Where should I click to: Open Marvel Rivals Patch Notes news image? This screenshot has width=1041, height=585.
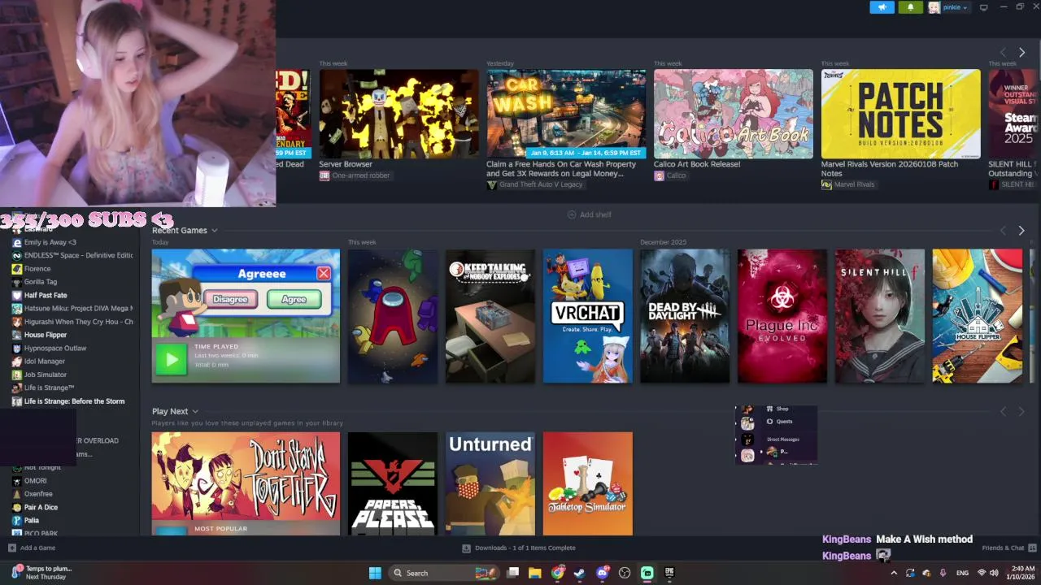point(901,114)
